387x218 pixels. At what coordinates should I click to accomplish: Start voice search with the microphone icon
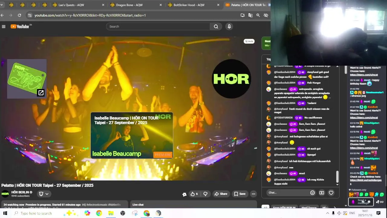click(x=229, y=27)
